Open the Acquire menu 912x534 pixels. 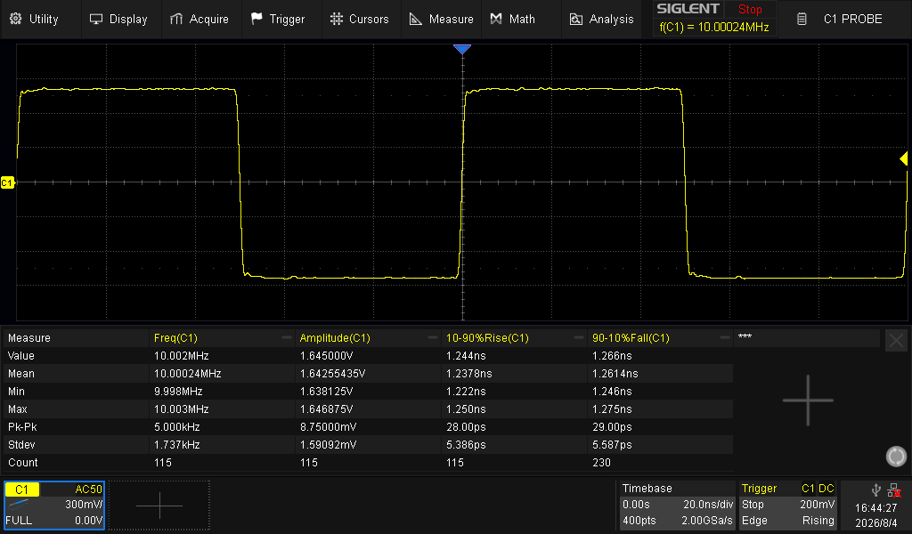(x=199, y=20)
